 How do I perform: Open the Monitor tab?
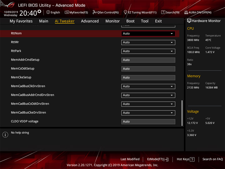pyautogui.click(x=112, y=21)
